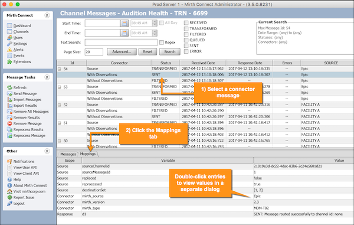Click the Extensions puzzle icon

(x=9, y=61)
